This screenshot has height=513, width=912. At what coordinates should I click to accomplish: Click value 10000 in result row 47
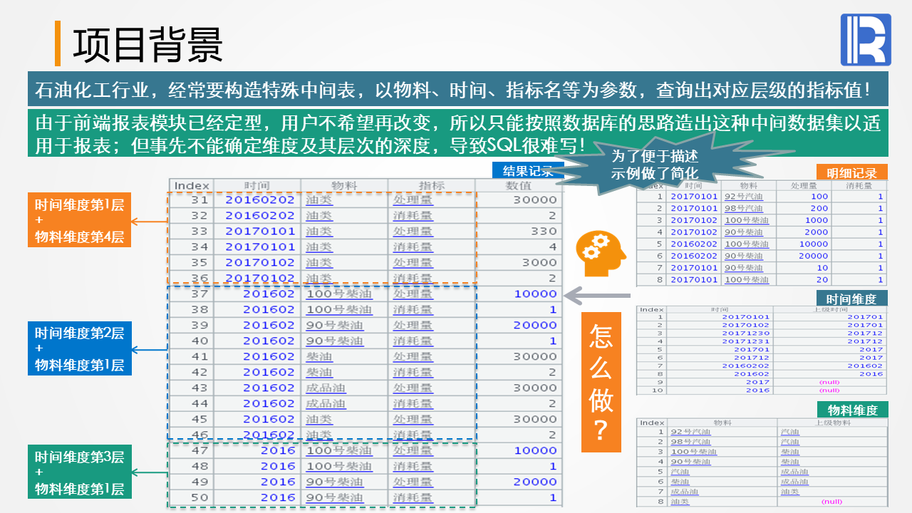coord(535,451)
